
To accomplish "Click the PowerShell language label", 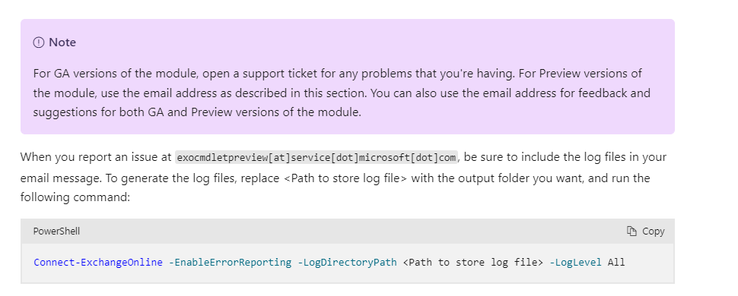I will pyautogui.click(x=56, y=231).
